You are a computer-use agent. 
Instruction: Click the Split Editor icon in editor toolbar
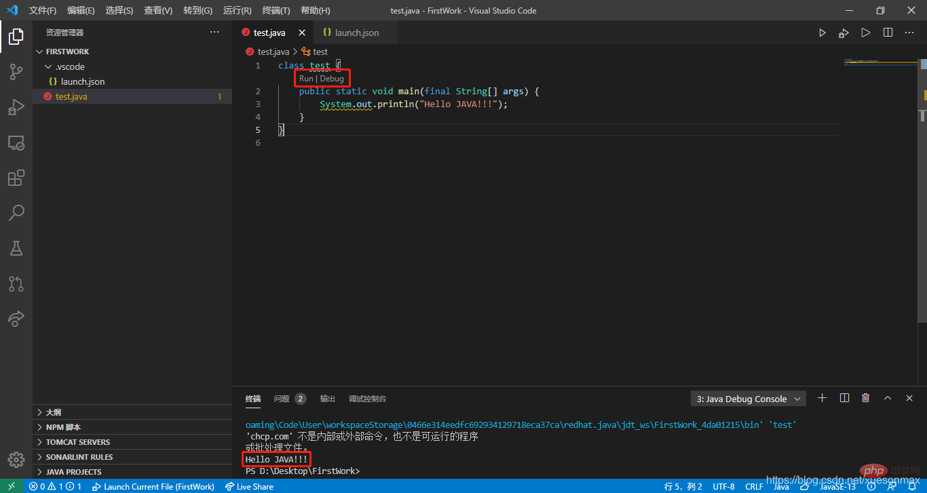[x=888, y=33]
